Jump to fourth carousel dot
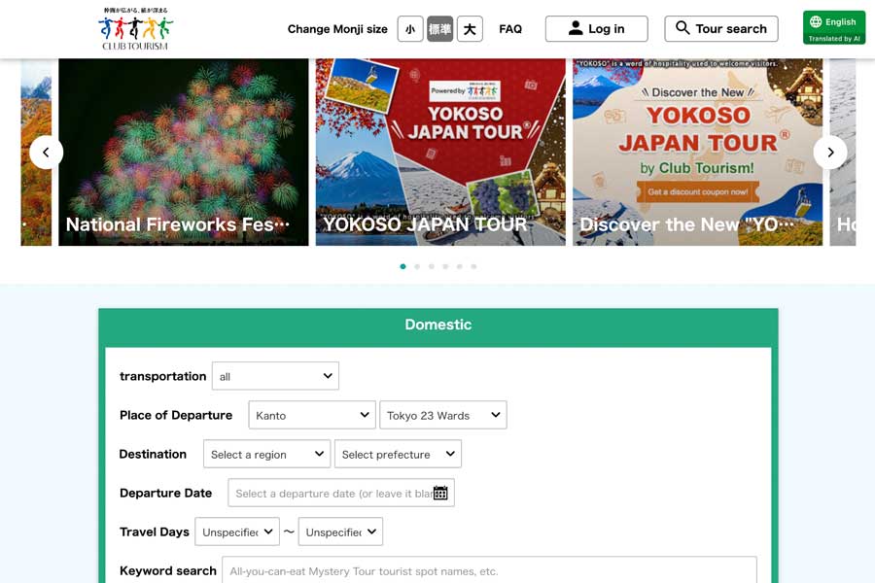This screenshot has width=875, height=583. click(x=445, y=266)
